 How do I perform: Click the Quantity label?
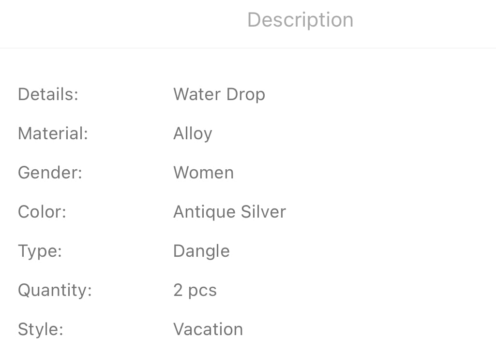point(55,290)
